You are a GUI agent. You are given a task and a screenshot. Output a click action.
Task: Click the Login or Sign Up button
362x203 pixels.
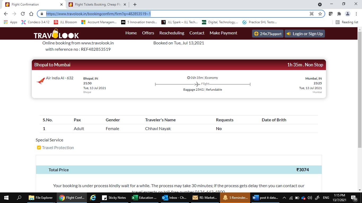pos(304,34)
